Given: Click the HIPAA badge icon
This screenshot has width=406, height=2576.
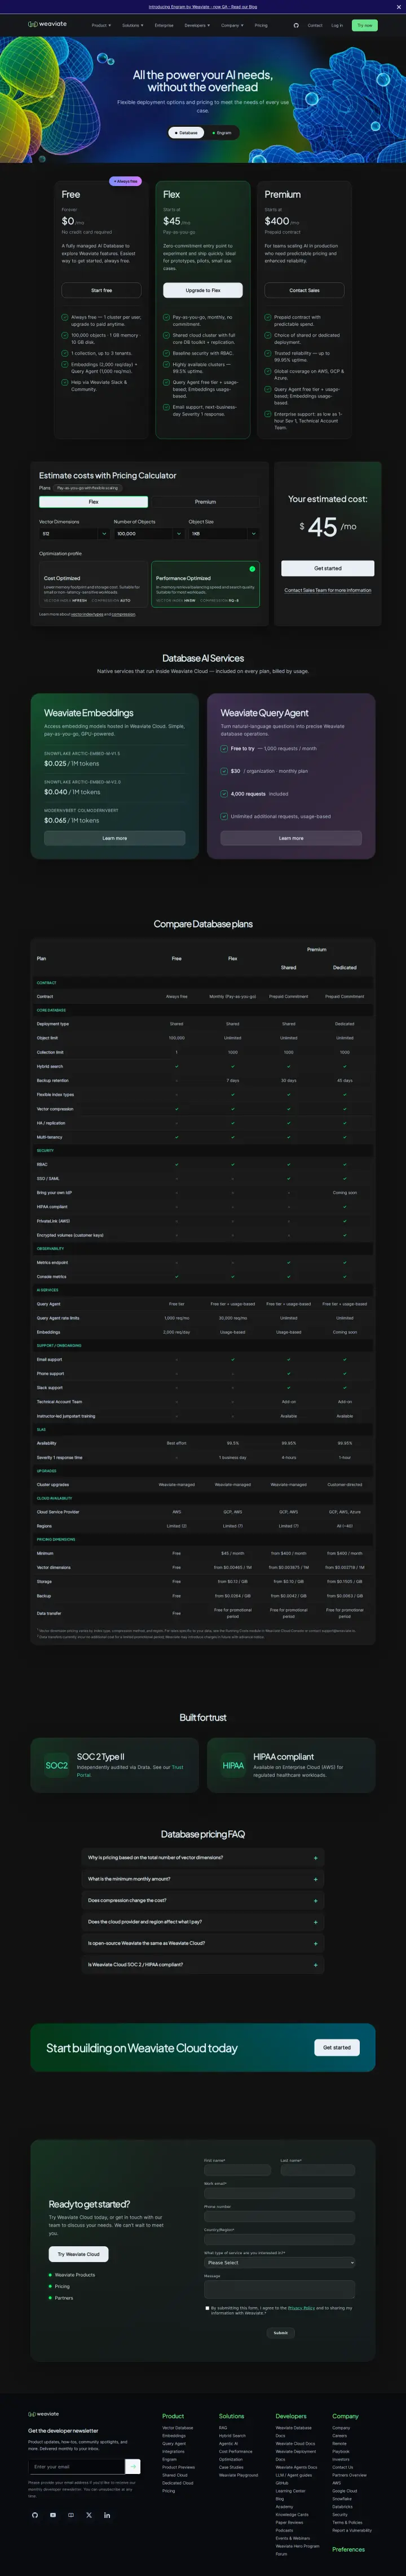Looking at the screenshot, I should click(x=233, y=1766).
